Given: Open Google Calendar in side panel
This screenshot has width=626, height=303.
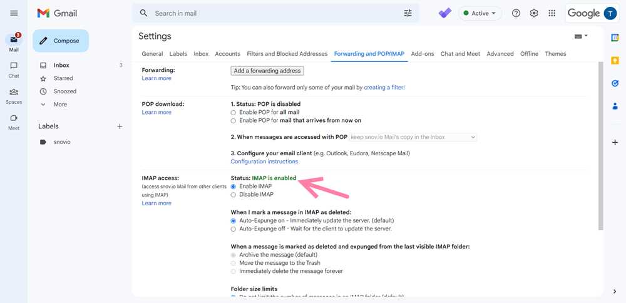Looking at the screenshot, I should (615, 38).
